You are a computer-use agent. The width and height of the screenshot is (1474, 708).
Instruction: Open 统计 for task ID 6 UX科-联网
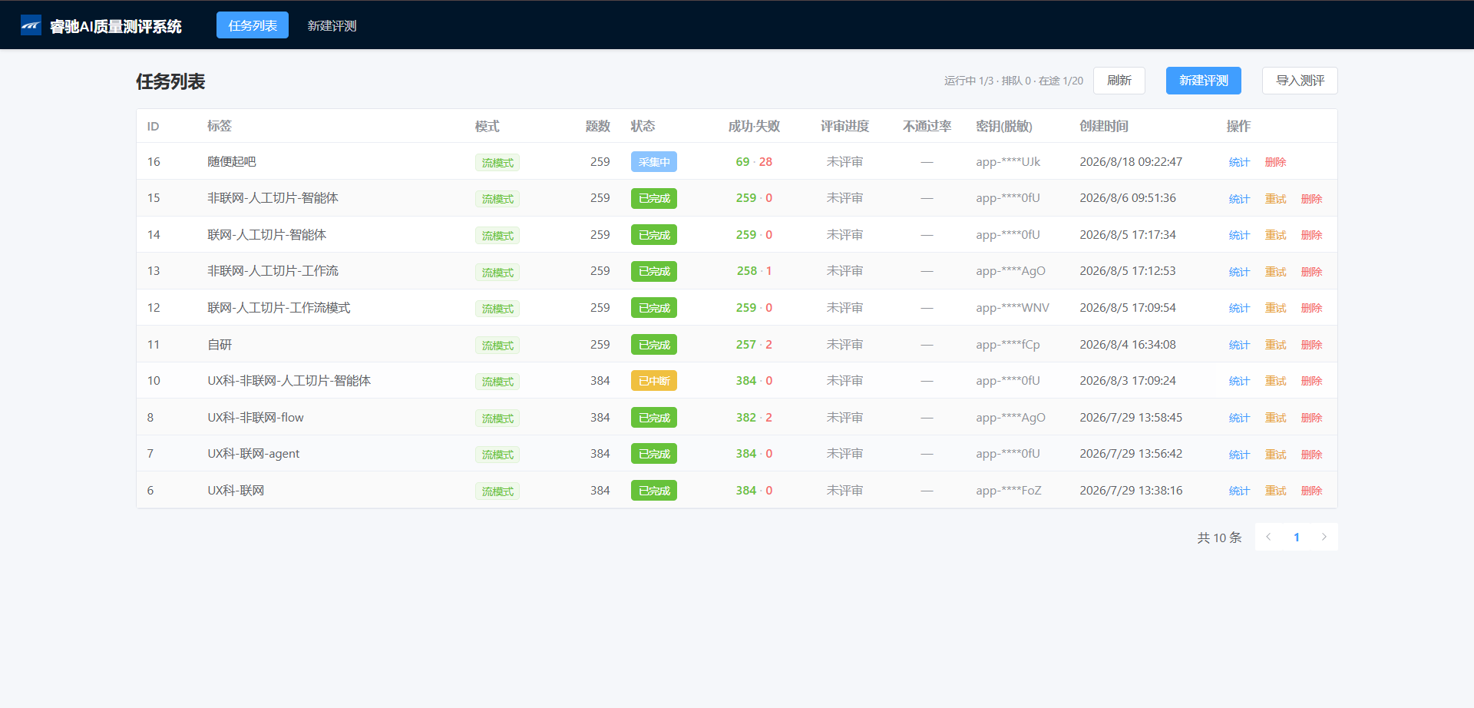coord(1239,491)
